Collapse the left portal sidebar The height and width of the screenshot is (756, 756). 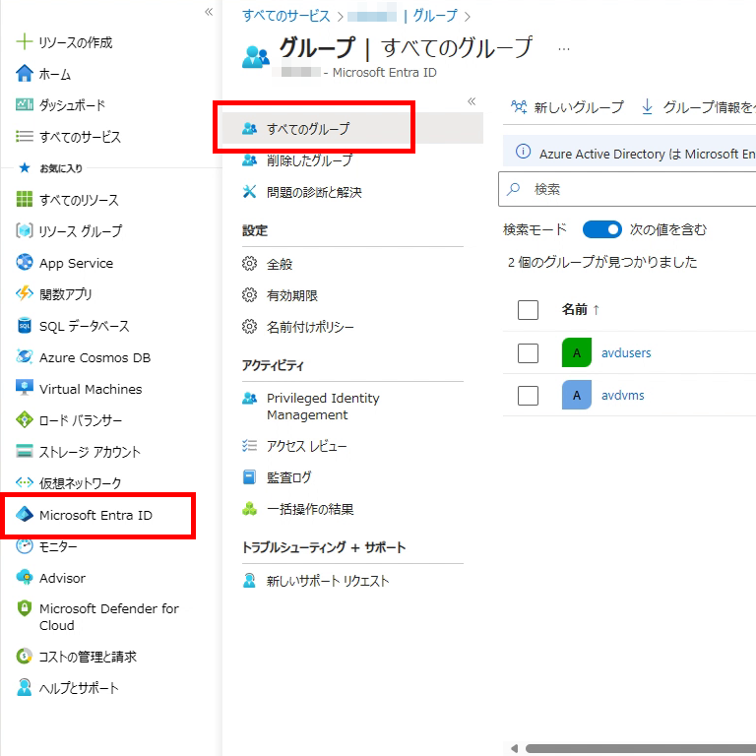tap(209, 12)
